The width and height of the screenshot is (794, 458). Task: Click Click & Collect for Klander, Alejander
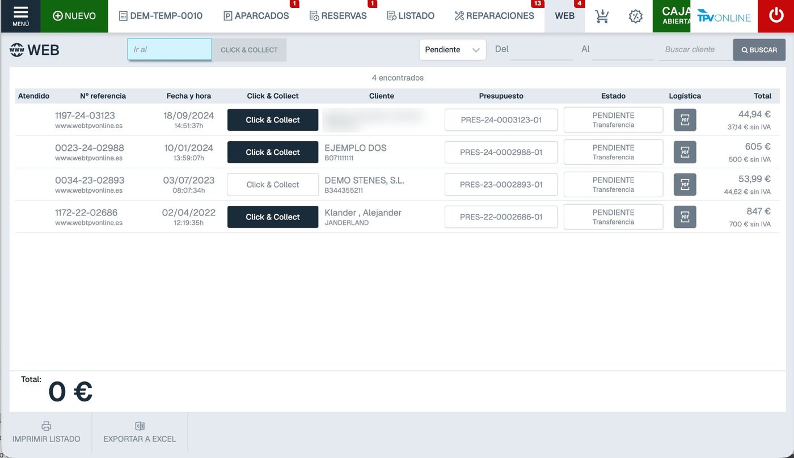[273, 217]
